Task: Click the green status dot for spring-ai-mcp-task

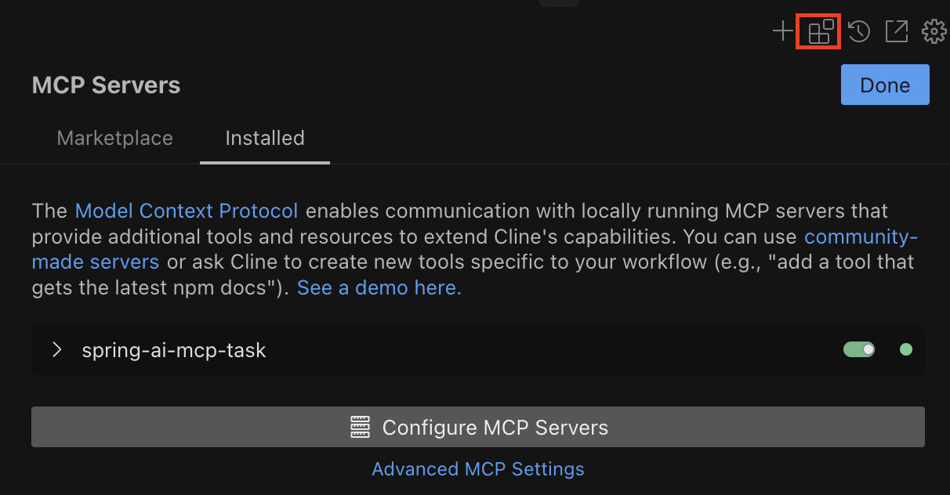Action: click(905, 349)
